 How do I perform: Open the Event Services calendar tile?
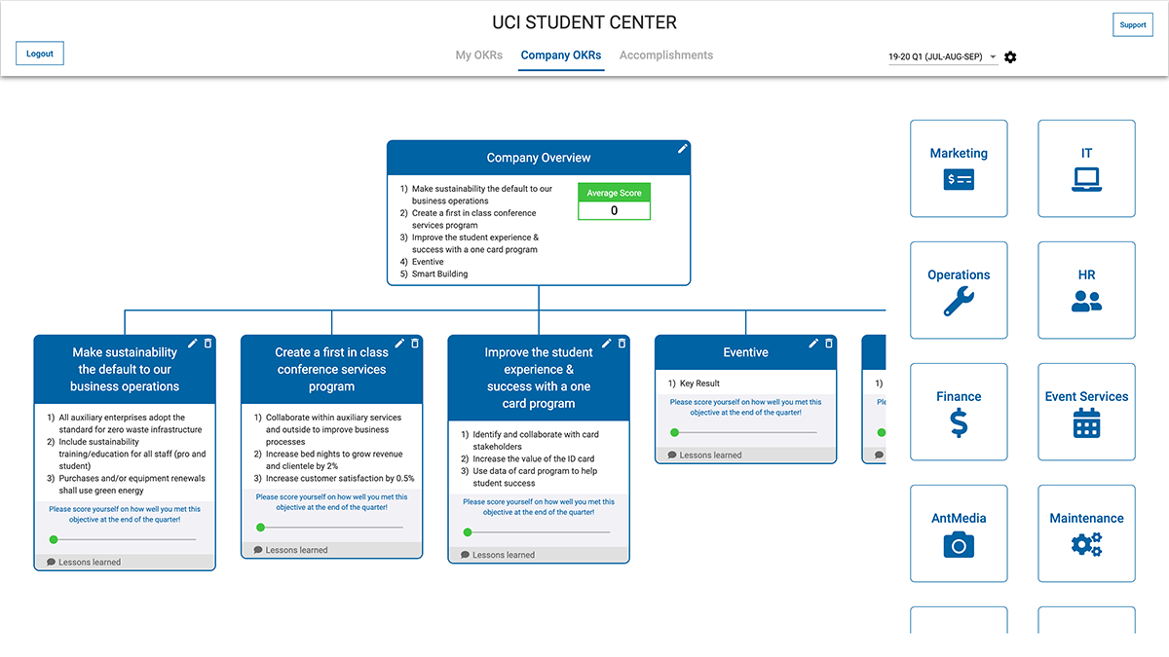click(x=1086, y=412)
